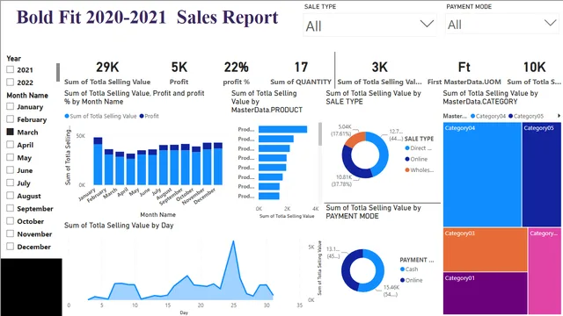Click the year slicer scrollbar
The width and height of the screenshot is (563, 316).
click(58, 72)
